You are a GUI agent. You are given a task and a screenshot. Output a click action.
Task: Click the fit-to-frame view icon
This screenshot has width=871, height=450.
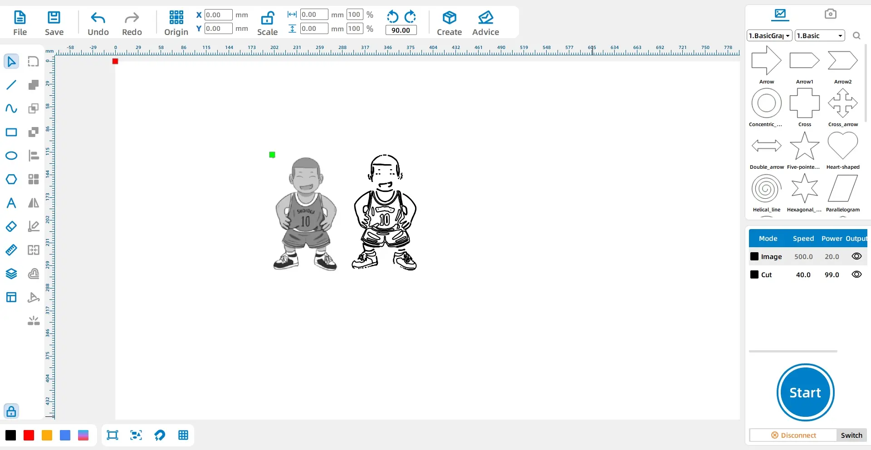(x=113, y=435)
